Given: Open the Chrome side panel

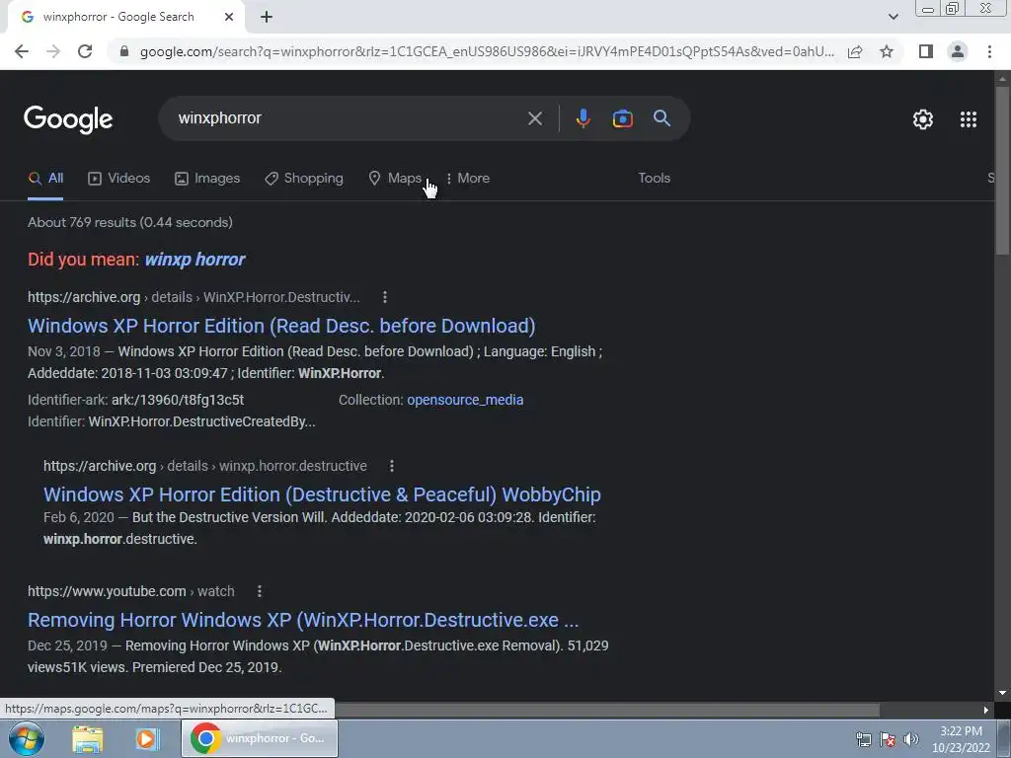Looking at the screenshot, I should [926, 51].
